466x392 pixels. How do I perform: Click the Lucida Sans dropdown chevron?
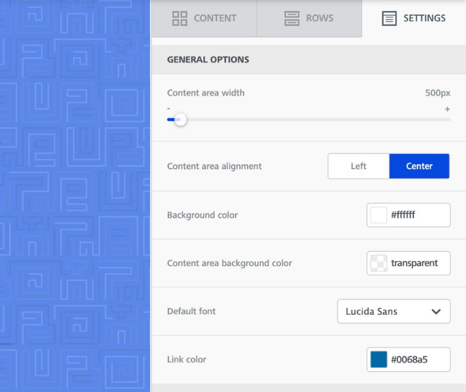(x=436, y=312)
